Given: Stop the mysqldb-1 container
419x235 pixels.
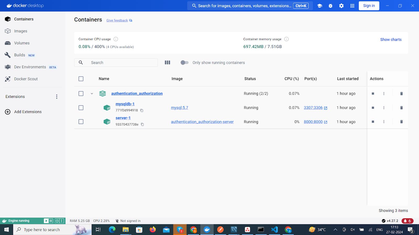Looking at the screenshot, I should tap(373, 108).
